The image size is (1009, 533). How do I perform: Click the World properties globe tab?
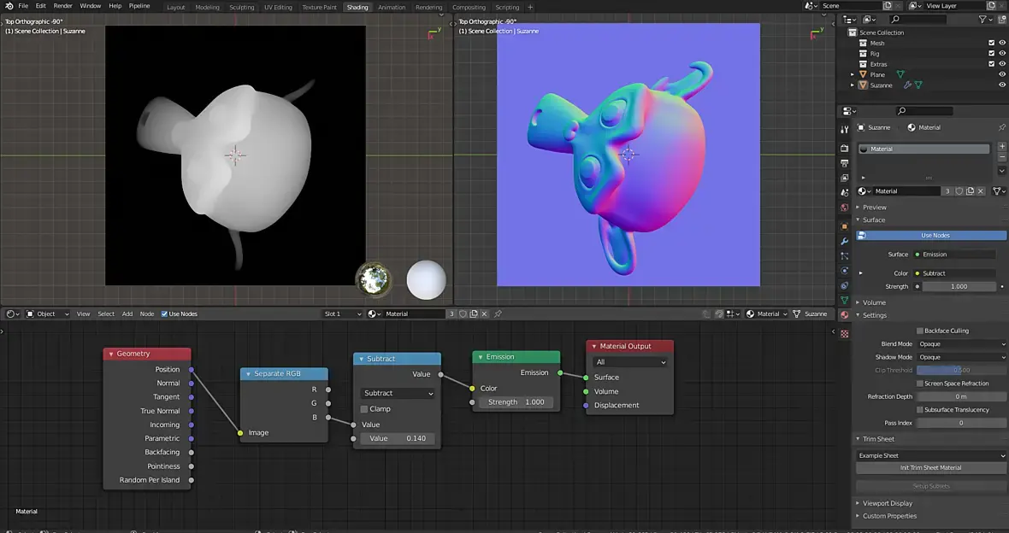pos(845,208)
